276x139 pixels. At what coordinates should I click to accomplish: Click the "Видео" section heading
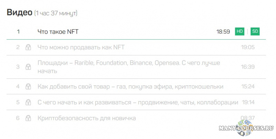(x=19, y=13)
